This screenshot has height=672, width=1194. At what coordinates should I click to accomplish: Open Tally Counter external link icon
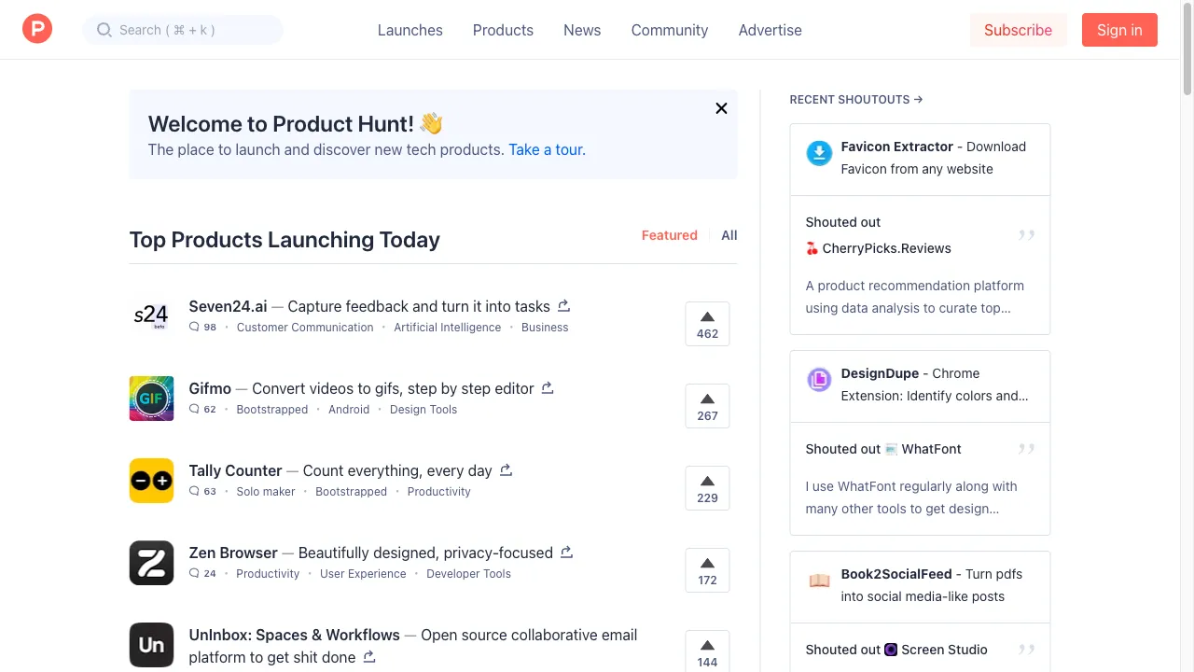point(506,469)
